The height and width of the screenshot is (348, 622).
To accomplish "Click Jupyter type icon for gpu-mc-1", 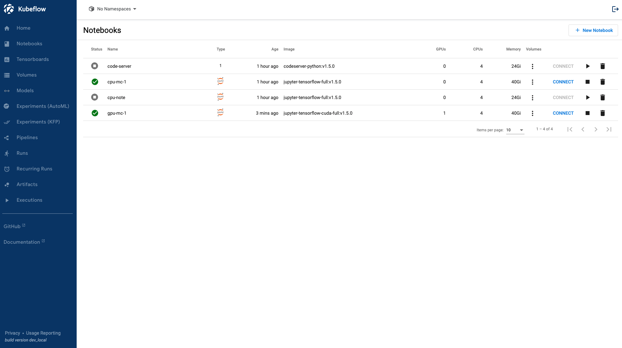I will [x=220, y=112].
